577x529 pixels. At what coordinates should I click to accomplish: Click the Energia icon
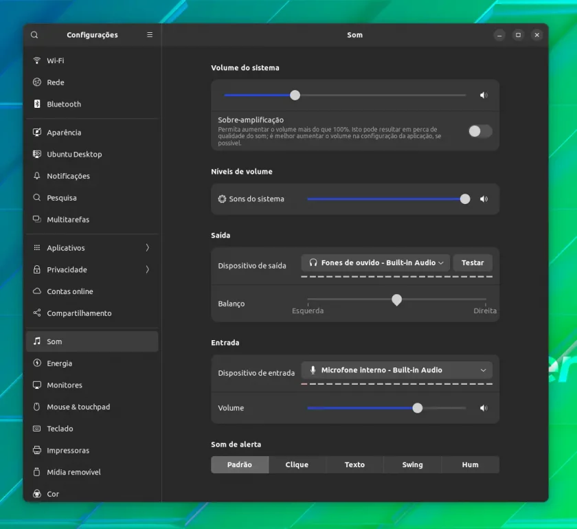37,363
